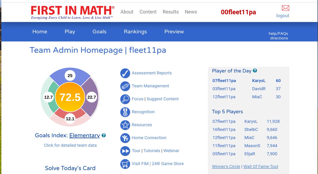
Task: Click the Player of the Day help icon
Action: (255, 71)
